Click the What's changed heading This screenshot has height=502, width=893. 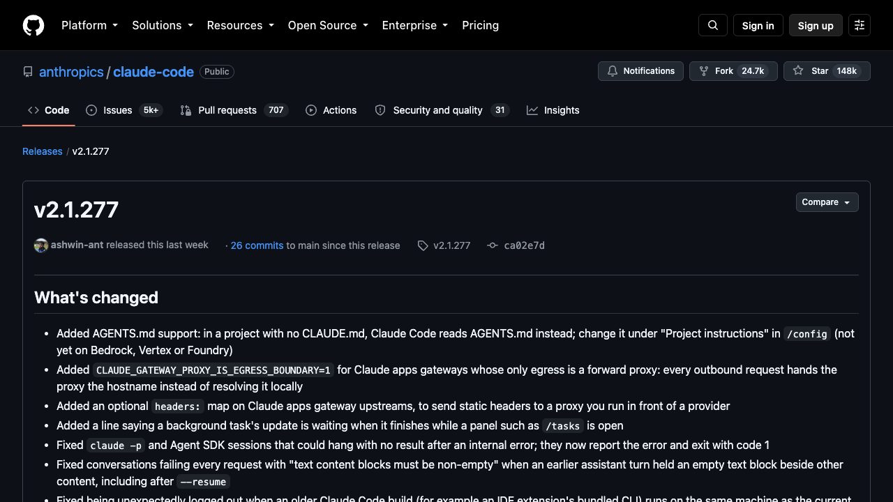[x=96, y=298]
